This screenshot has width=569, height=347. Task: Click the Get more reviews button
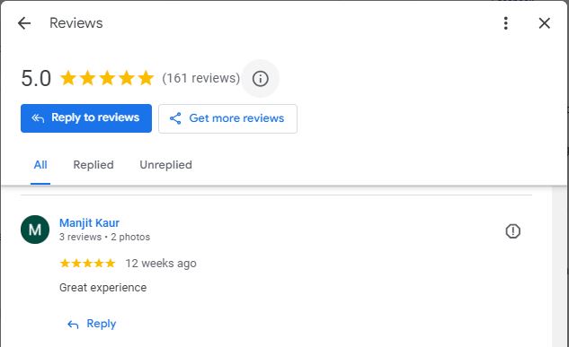(227, 118)
